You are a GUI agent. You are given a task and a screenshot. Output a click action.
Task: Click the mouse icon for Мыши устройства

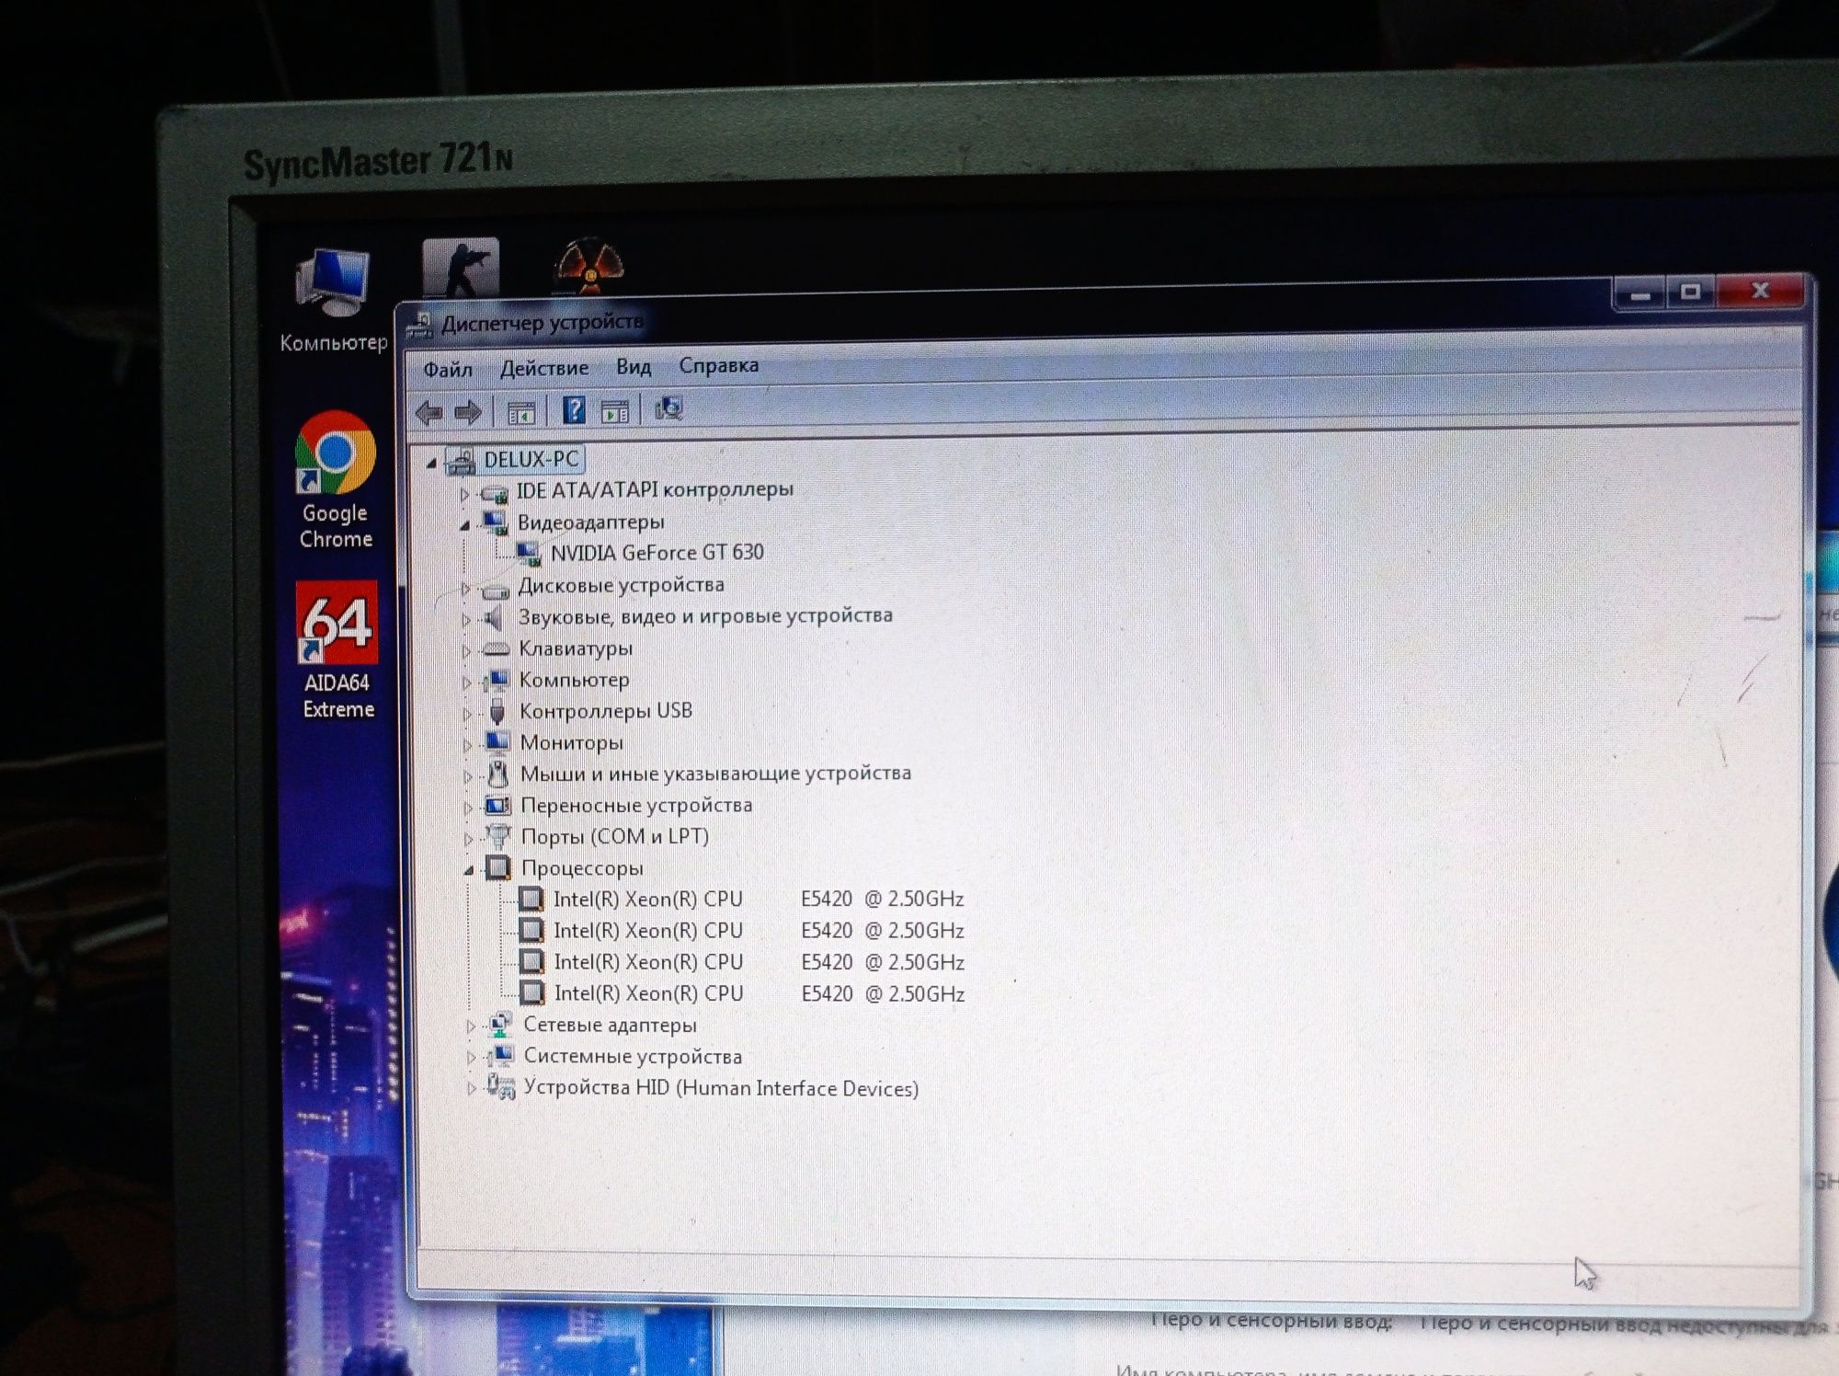tap(497, 774)
